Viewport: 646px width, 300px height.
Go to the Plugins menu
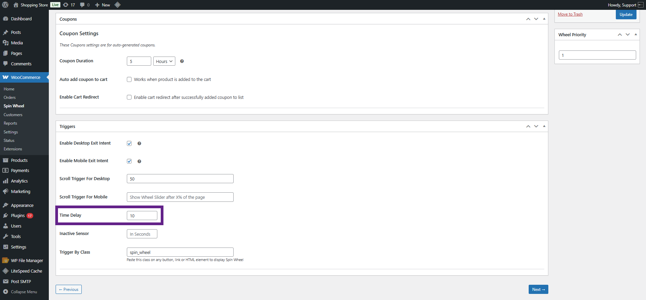click(x=18, y=216)
